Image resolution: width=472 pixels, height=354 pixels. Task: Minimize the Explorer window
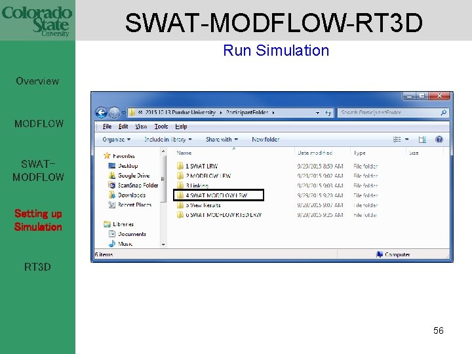click(x=409, y=96)
